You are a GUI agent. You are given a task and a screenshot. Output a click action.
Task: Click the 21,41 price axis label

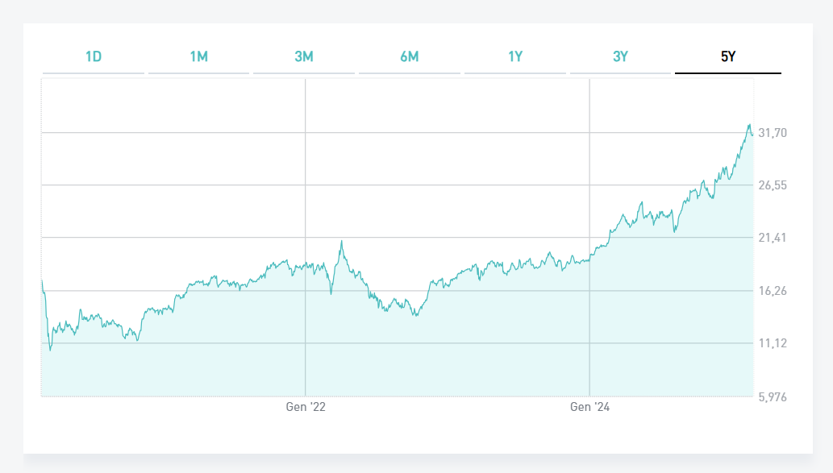773,238
